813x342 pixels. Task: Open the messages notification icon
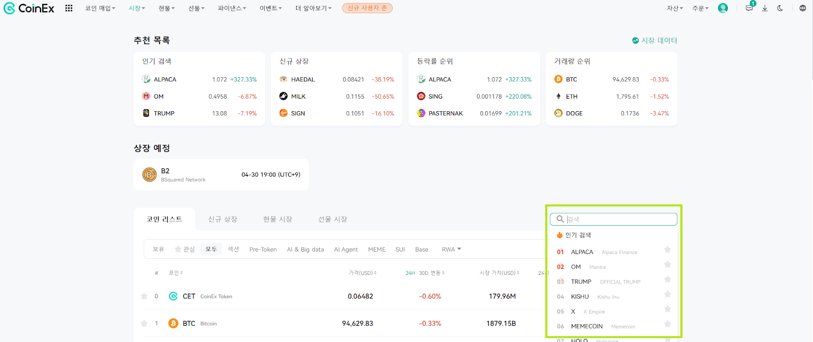(749, 8)
